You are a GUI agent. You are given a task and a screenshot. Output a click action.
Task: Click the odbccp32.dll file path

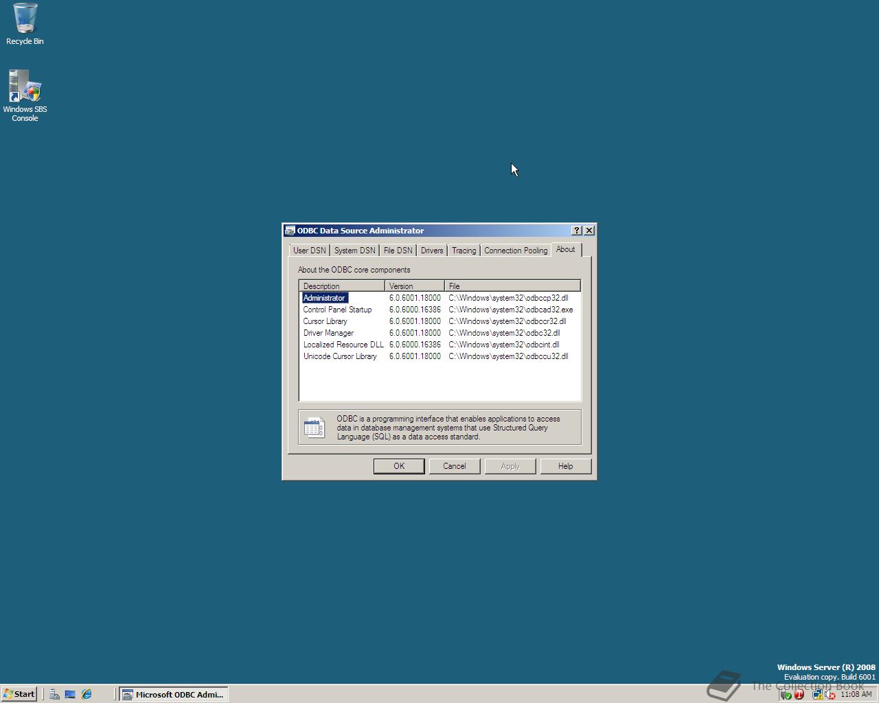point(508,298)
